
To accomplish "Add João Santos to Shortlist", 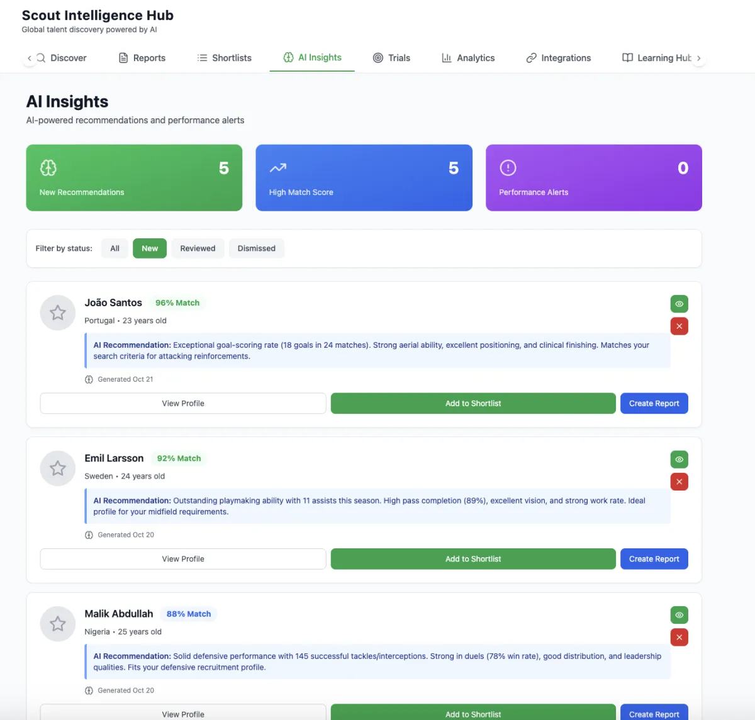I will (x=473, y=404).
